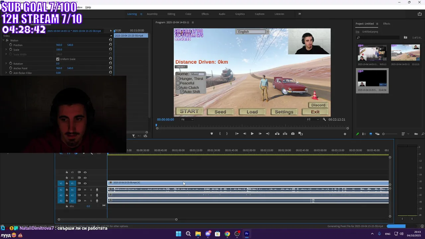This screenshot has height=239, width=425.
Task: Open the Program monitor button editor plus
Action: (x=345, y=134)
